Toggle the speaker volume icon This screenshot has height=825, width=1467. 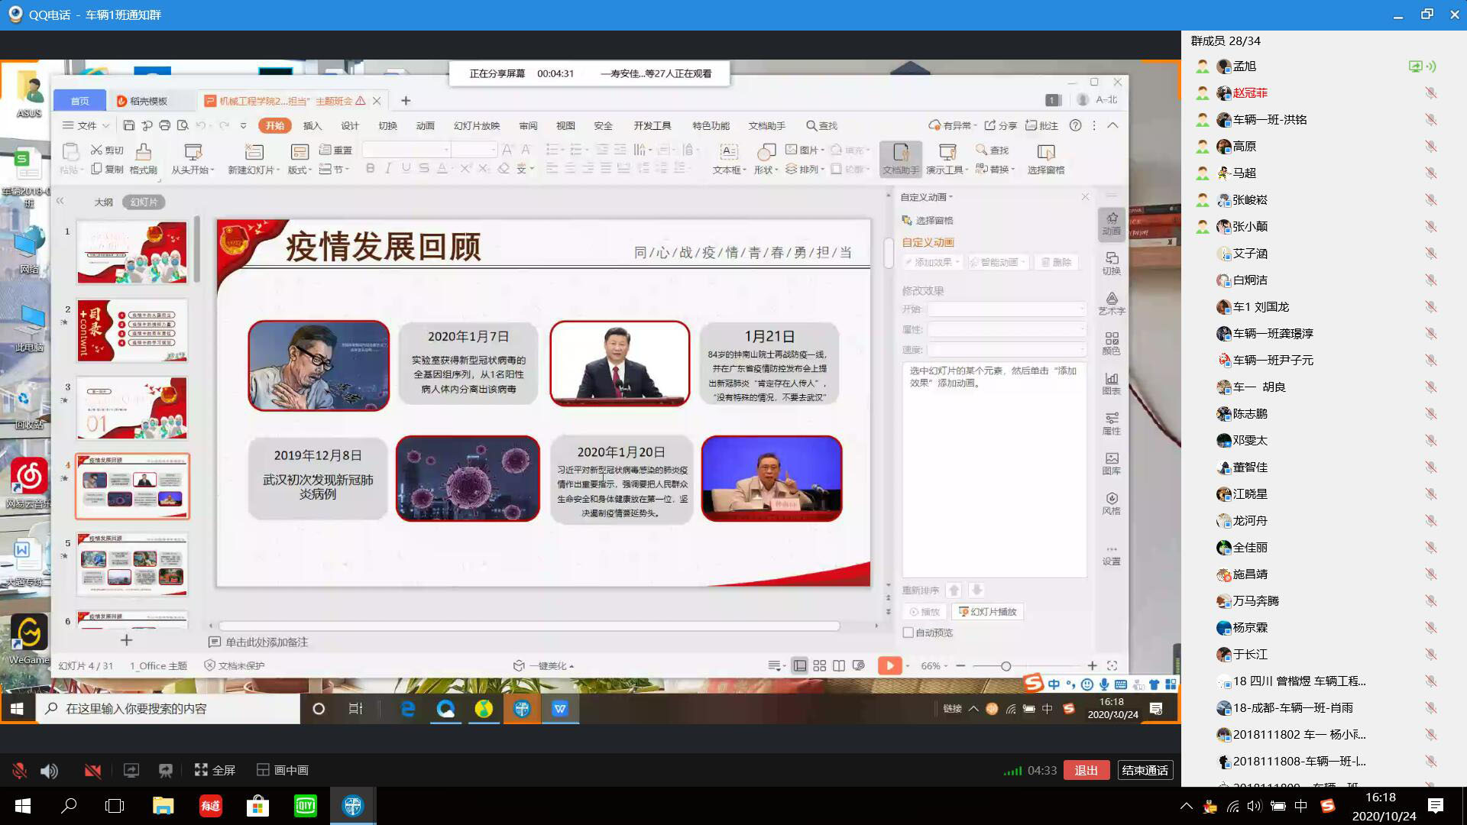point(49,771)
